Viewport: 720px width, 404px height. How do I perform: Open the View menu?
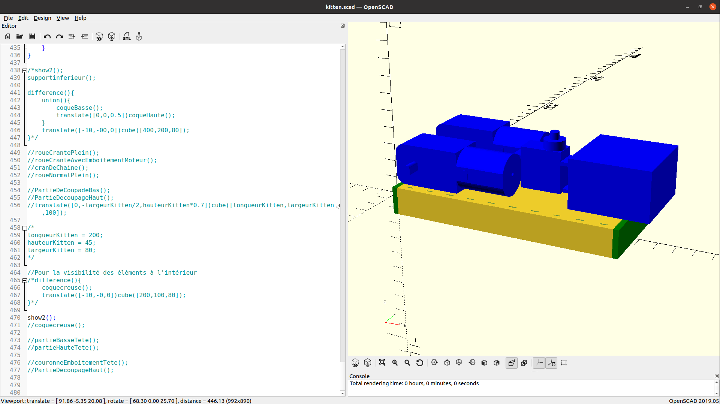tap(63, 18)
